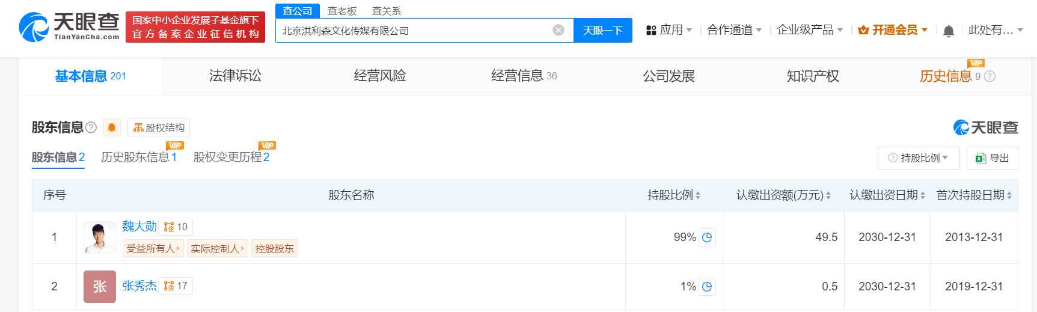Clear the search box text

pos(558,30)
